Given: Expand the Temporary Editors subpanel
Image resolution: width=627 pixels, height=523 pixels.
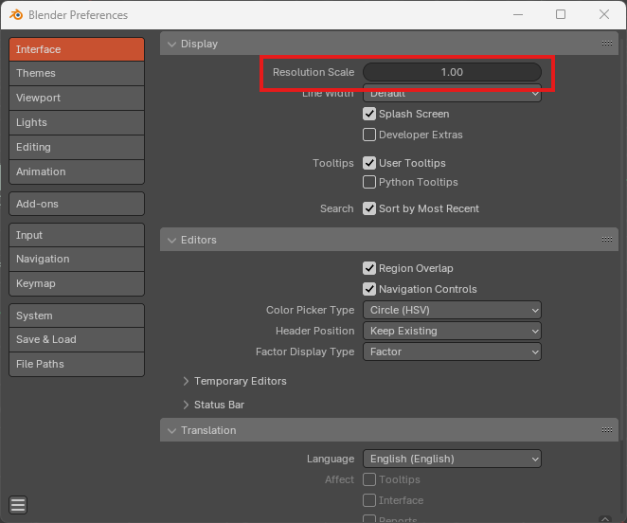Looking at the screenshot, I should 186,381.
